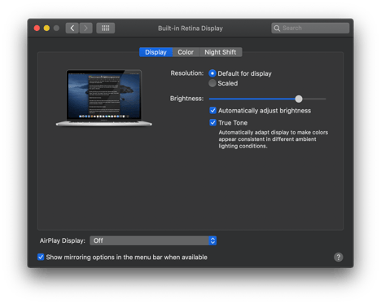Click the Brightness slider knob

[x=299, y=99]
